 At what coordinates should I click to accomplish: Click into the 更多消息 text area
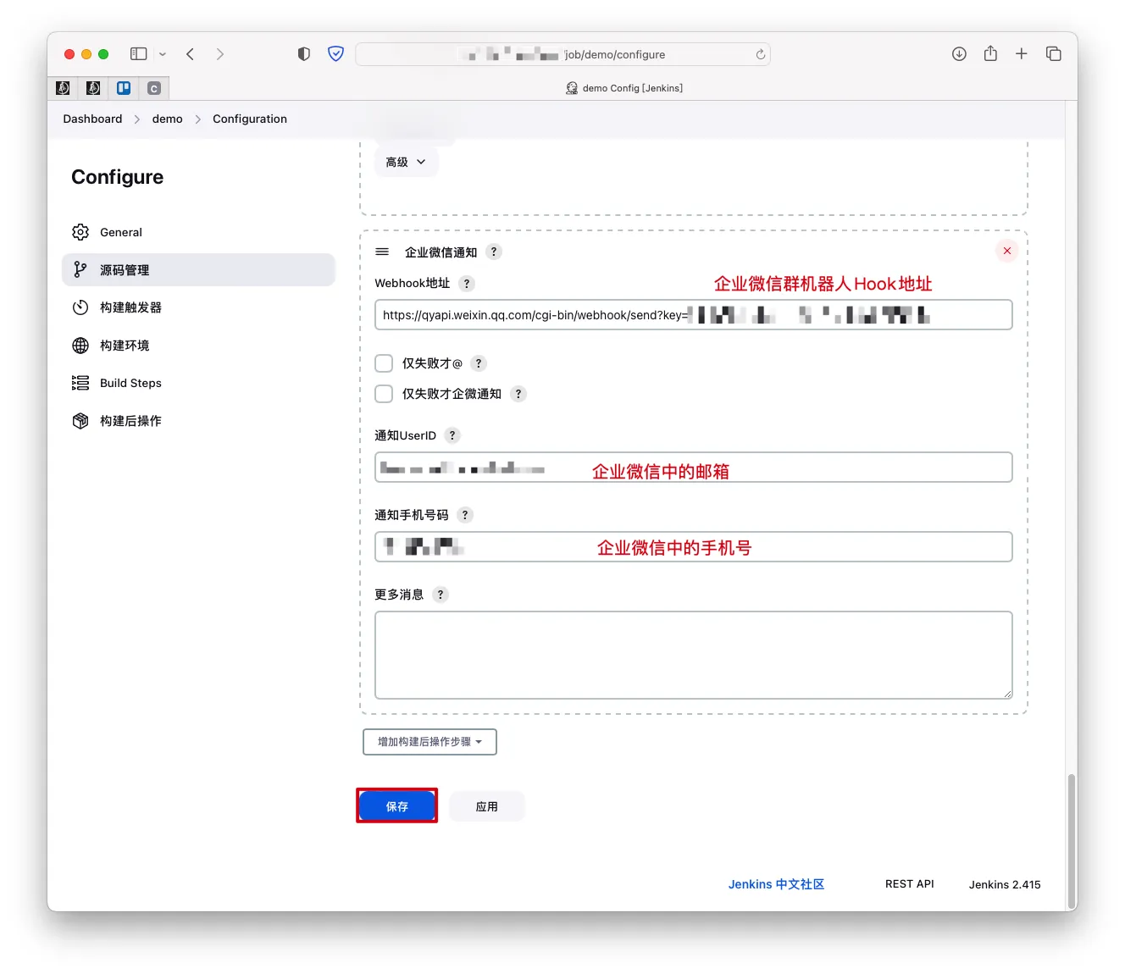tap(693, 655)
